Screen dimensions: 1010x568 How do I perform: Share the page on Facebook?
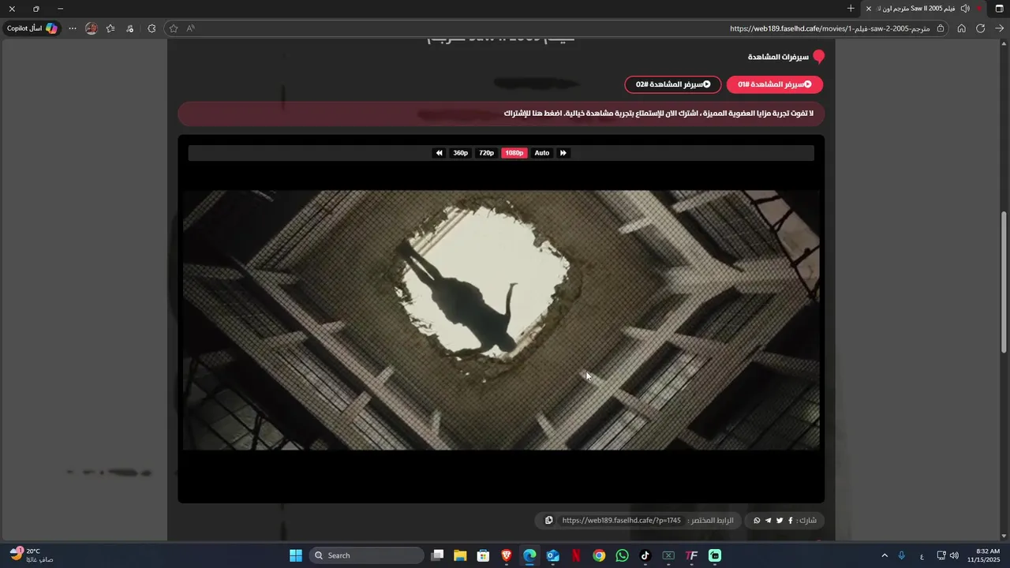pyautogui.click(x=791, y=521)
